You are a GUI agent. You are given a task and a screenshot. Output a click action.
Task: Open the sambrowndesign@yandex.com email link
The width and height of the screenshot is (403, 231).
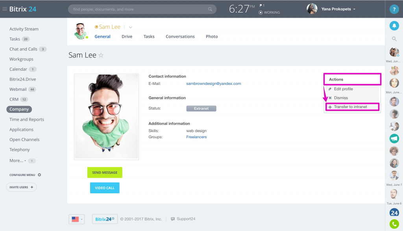[x=214, y=84]
